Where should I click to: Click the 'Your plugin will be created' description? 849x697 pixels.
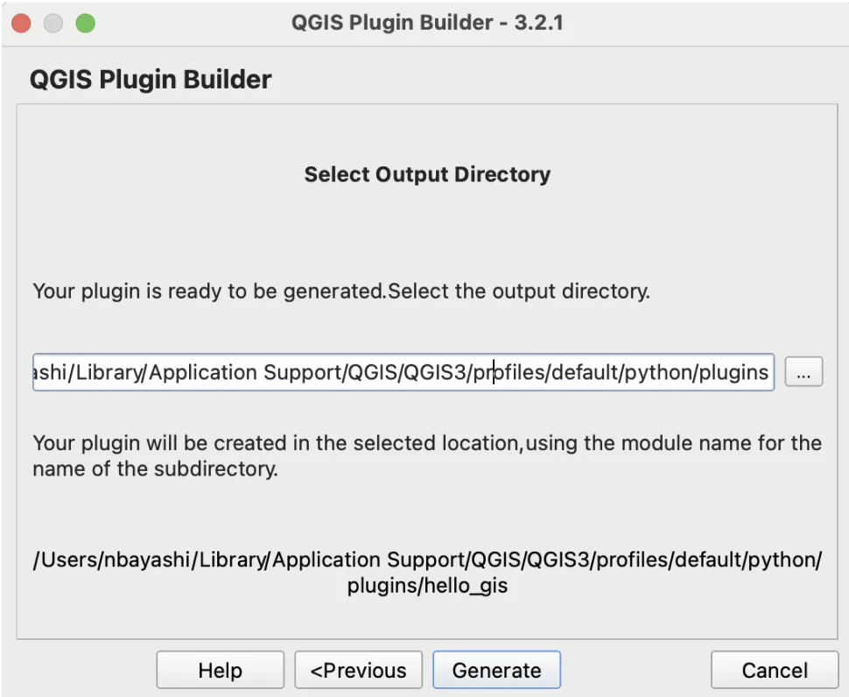pyautogui.click(x=427, y=455)
